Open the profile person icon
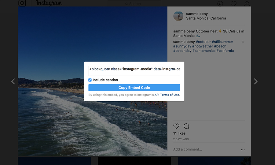Viewport: 275px width, 165px height. click(247, 3)
